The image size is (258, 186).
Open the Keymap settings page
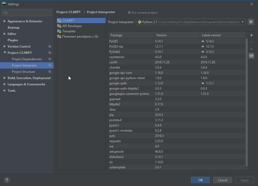click(13, 28)
